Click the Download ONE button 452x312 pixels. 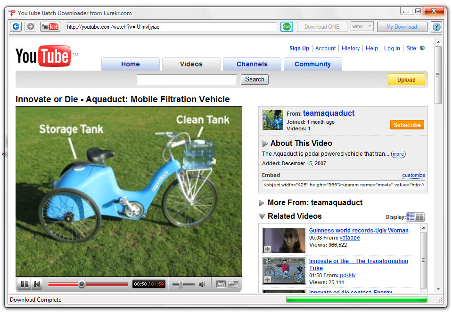coord(322,27)
